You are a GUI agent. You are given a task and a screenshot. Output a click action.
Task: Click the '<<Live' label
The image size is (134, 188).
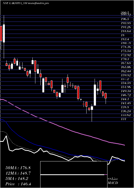tap(113, 179)
